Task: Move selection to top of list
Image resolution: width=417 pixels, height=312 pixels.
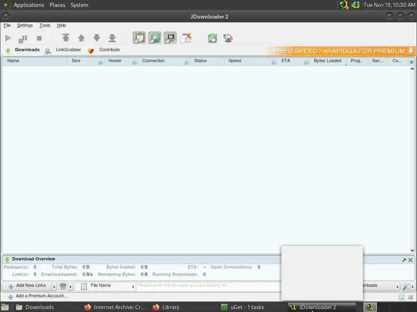Action: (x=66, y=38)
